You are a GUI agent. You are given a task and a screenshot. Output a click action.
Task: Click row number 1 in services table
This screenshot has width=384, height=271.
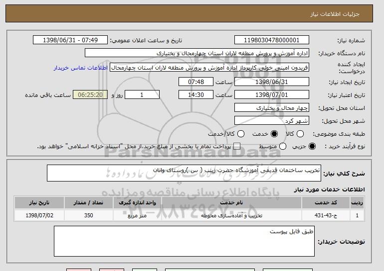pyautogui.click(x=357, y=215)
